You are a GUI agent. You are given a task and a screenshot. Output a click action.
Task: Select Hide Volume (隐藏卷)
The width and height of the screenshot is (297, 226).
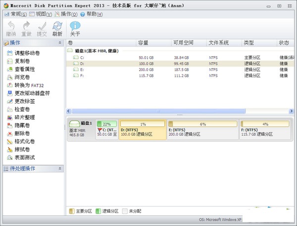(18, 125)
